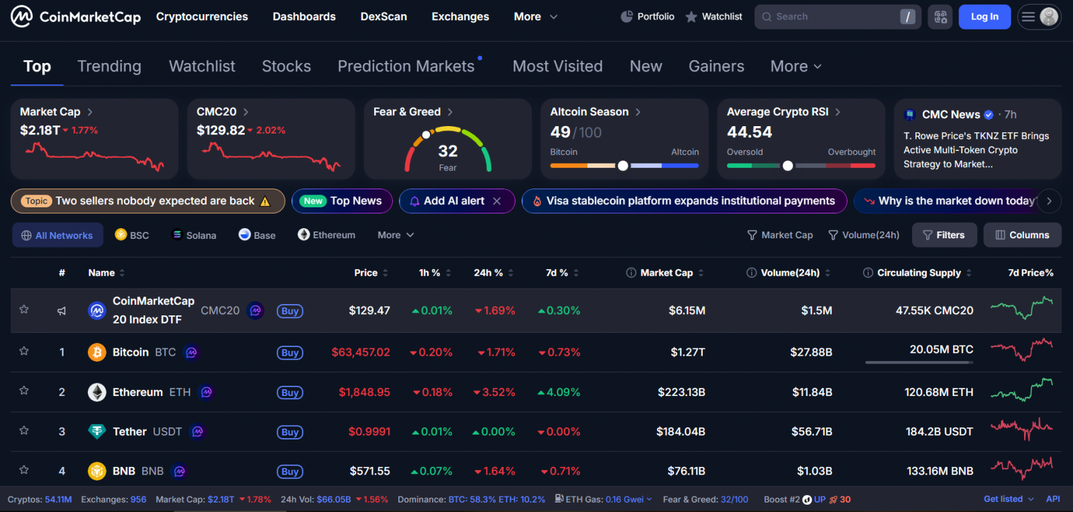
Task: Open Bitcoin 7d price sparkline
Action: (x=1022, y=349)
